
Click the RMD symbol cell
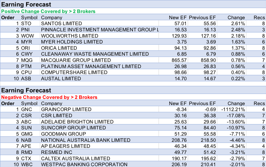(27, 152)
